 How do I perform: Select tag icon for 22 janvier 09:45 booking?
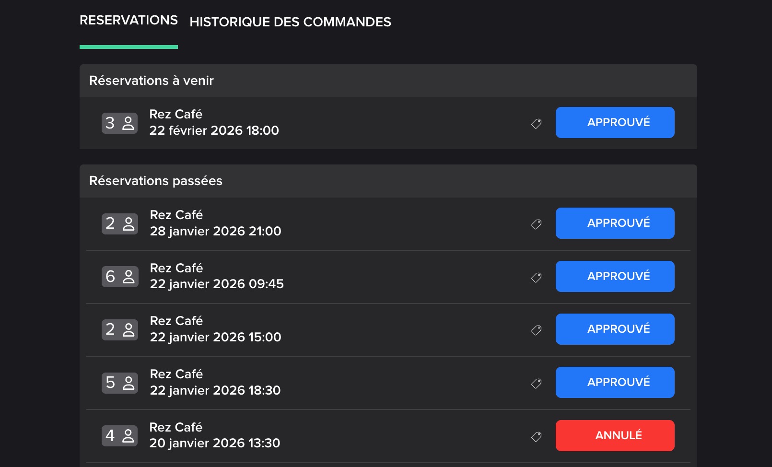pyautogui.click(x=536, y=277)
